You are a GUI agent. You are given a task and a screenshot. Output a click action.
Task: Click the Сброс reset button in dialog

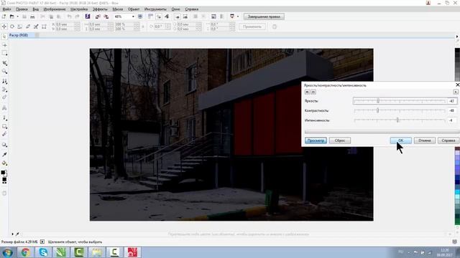(x=340, y=140)
